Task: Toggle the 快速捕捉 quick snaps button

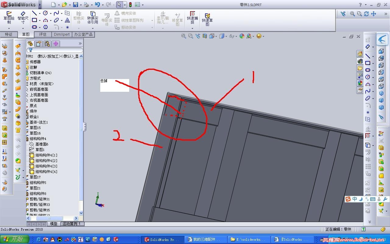Action: pos(193,18)
